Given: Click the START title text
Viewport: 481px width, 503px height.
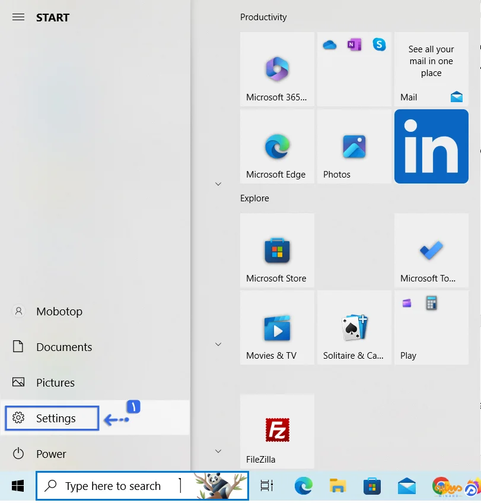Looking at the screenshot, I should tap(53, 17).
